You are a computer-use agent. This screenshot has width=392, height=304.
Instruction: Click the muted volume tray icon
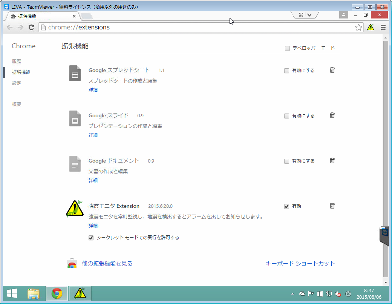pos(338,294)
